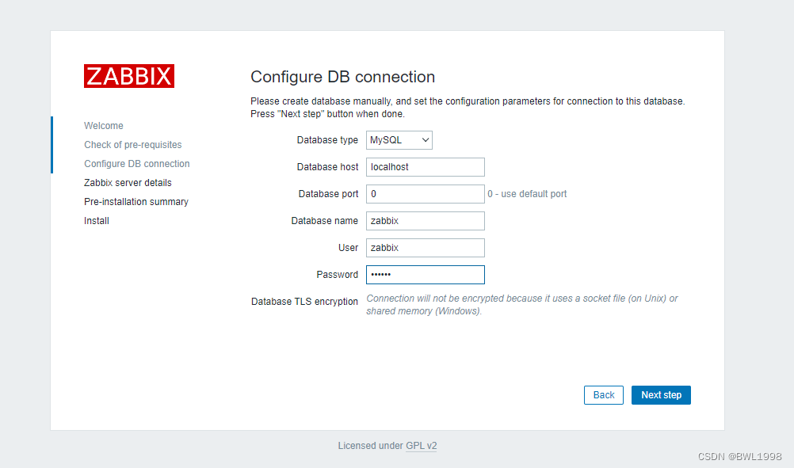Select Check of pre-requisites step
The image size is (794, 468).
click(132, 145)
